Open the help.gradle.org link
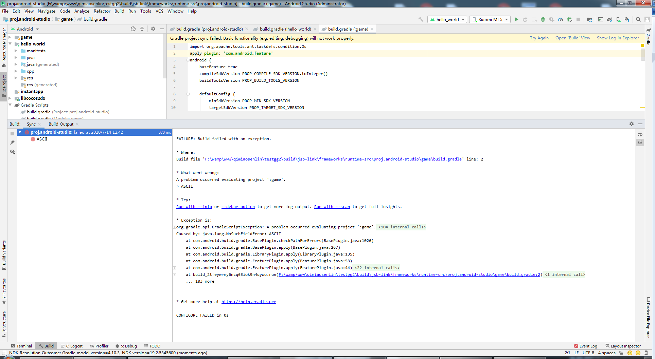This screenshot has height=359, width=655. coord(249,302)
